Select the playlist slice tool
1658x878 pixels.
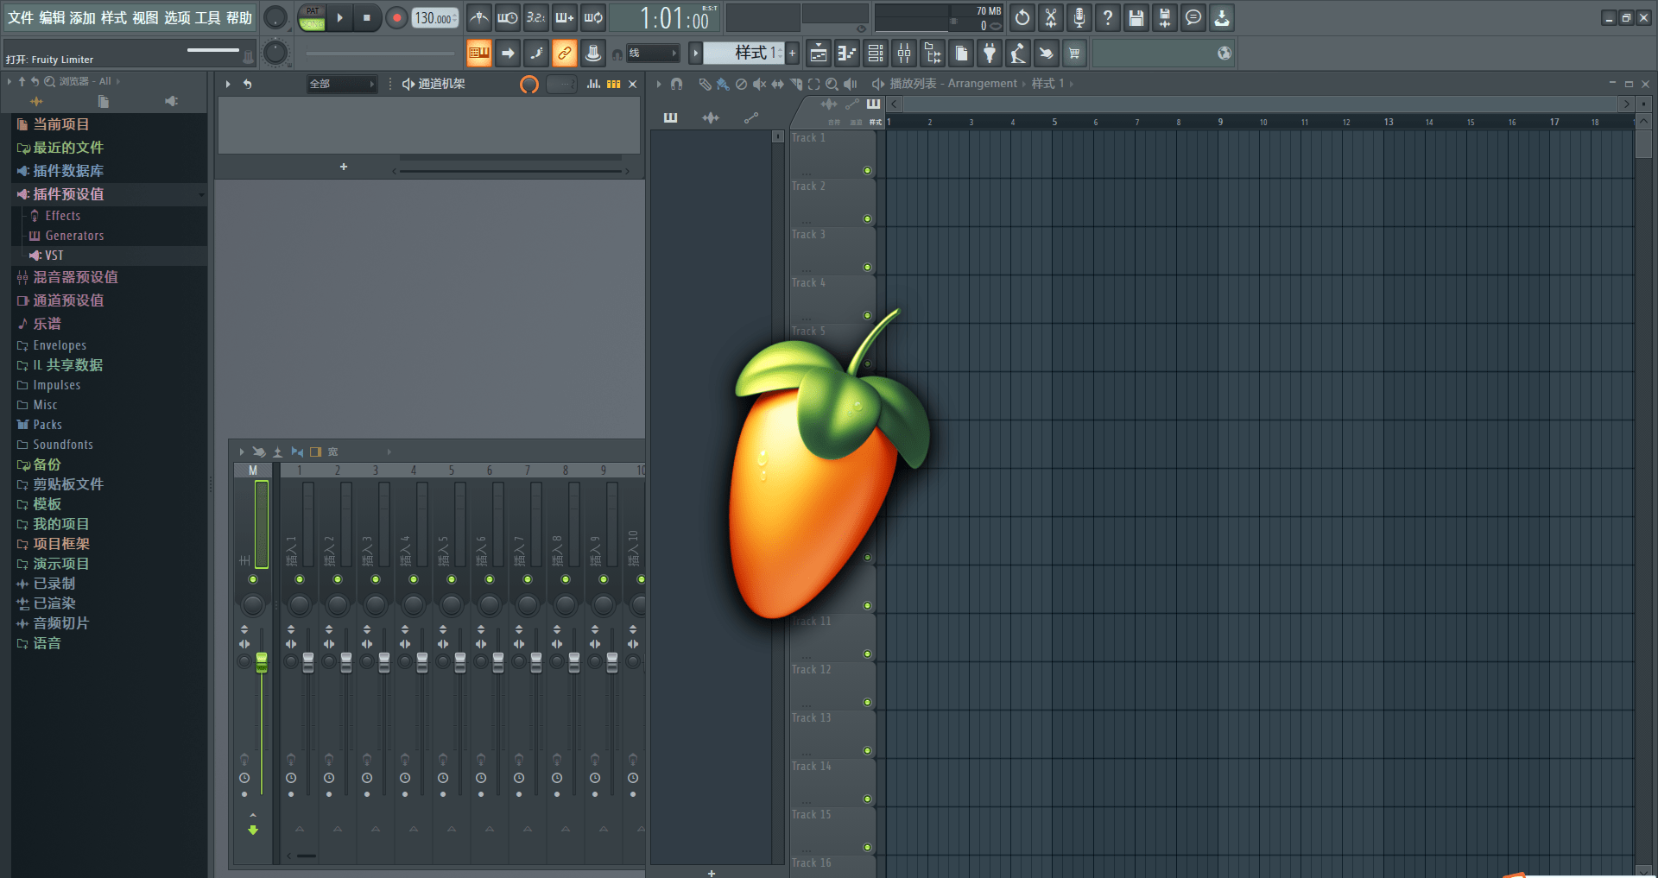pos(795,84)
